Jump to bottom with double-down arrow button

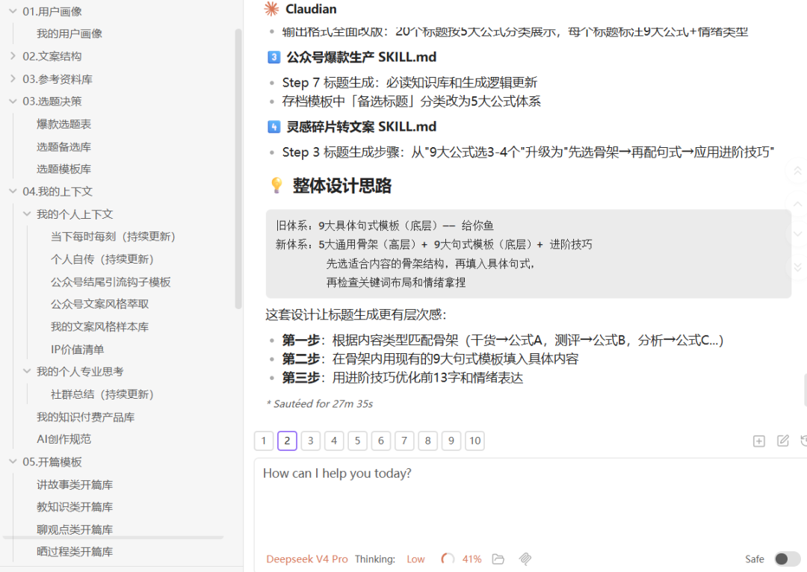[x=797, y=267]
